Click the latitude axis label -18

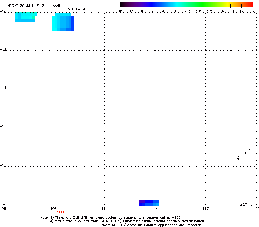point(3,165)
